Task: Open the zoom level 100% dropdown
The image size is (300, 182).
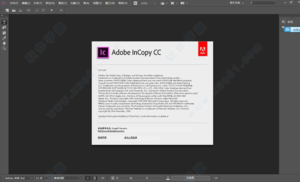Action: click(155, 3)
